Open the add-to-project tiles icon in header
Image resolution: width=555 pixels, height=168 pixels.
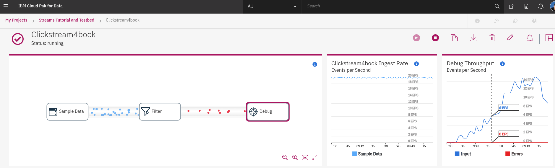tap(512, 6)
